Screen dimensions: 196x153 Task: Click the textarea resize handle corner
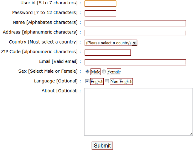pos(191,134)
